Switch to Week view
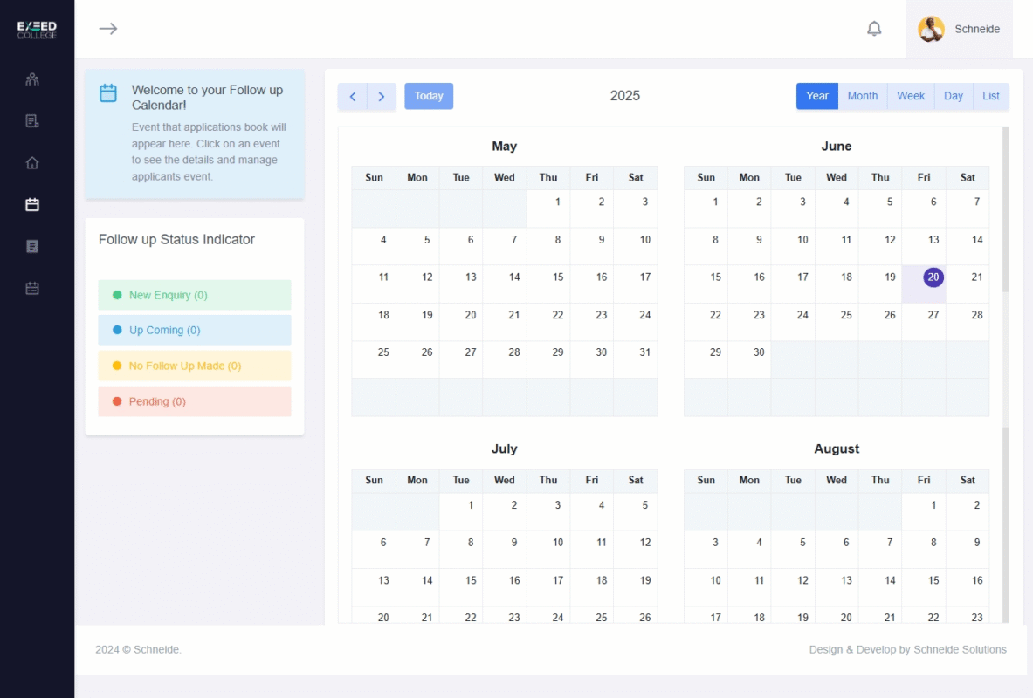1033x698 pixels. click(911, 96)
